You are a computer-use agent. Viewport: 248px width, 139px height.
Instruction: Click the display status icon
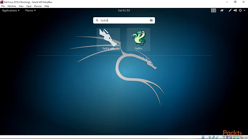click(224, 137)
